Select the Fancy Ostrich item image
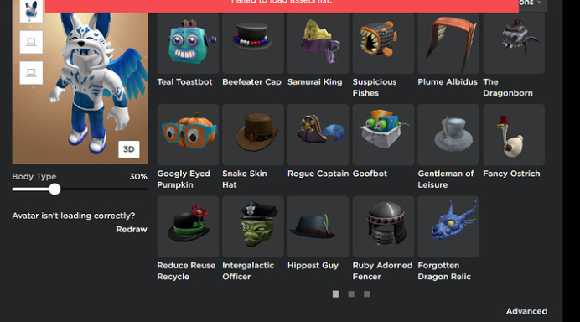The height and width of the screenshot is (322, 580). coord(514,135)
